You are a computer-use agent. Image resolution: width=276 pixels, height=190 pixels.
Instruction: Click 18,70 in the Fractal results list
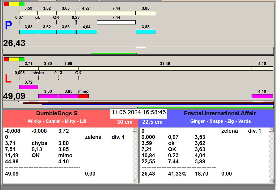click(x=201, y=174)
